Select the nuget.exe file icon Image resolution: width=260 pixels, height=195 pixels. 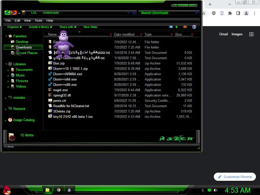click(x=50, y=90)
